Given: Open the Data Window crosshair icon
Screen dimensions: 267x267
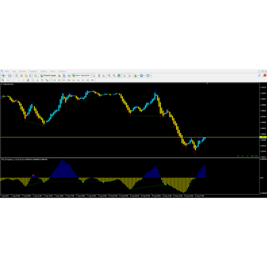Looking at the screenshot, I should click(x=21, y=76).
